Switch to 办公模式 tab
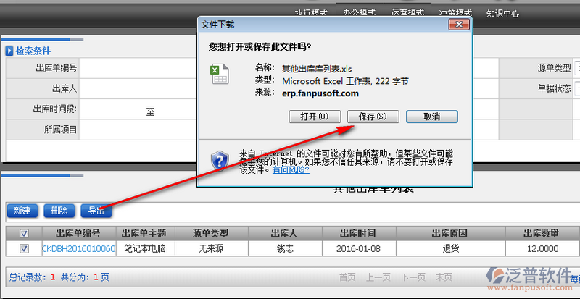The width and height of the screenshot is (580, 299). click(x=360, y=12)
